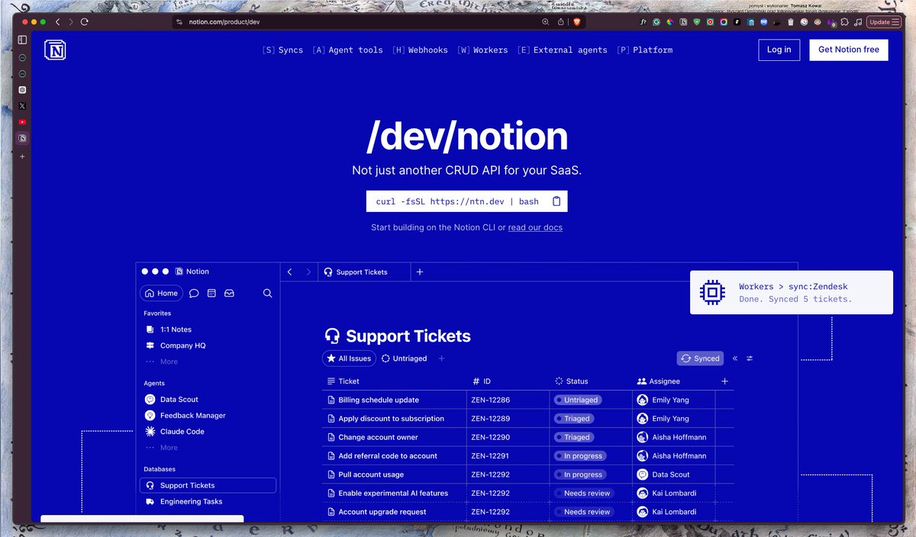Open the [P] Platform nav item
916x537 pixels.
click(x=645, y=50)
